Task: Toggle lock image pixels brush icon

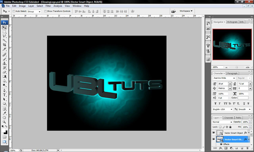Action: 224,127
